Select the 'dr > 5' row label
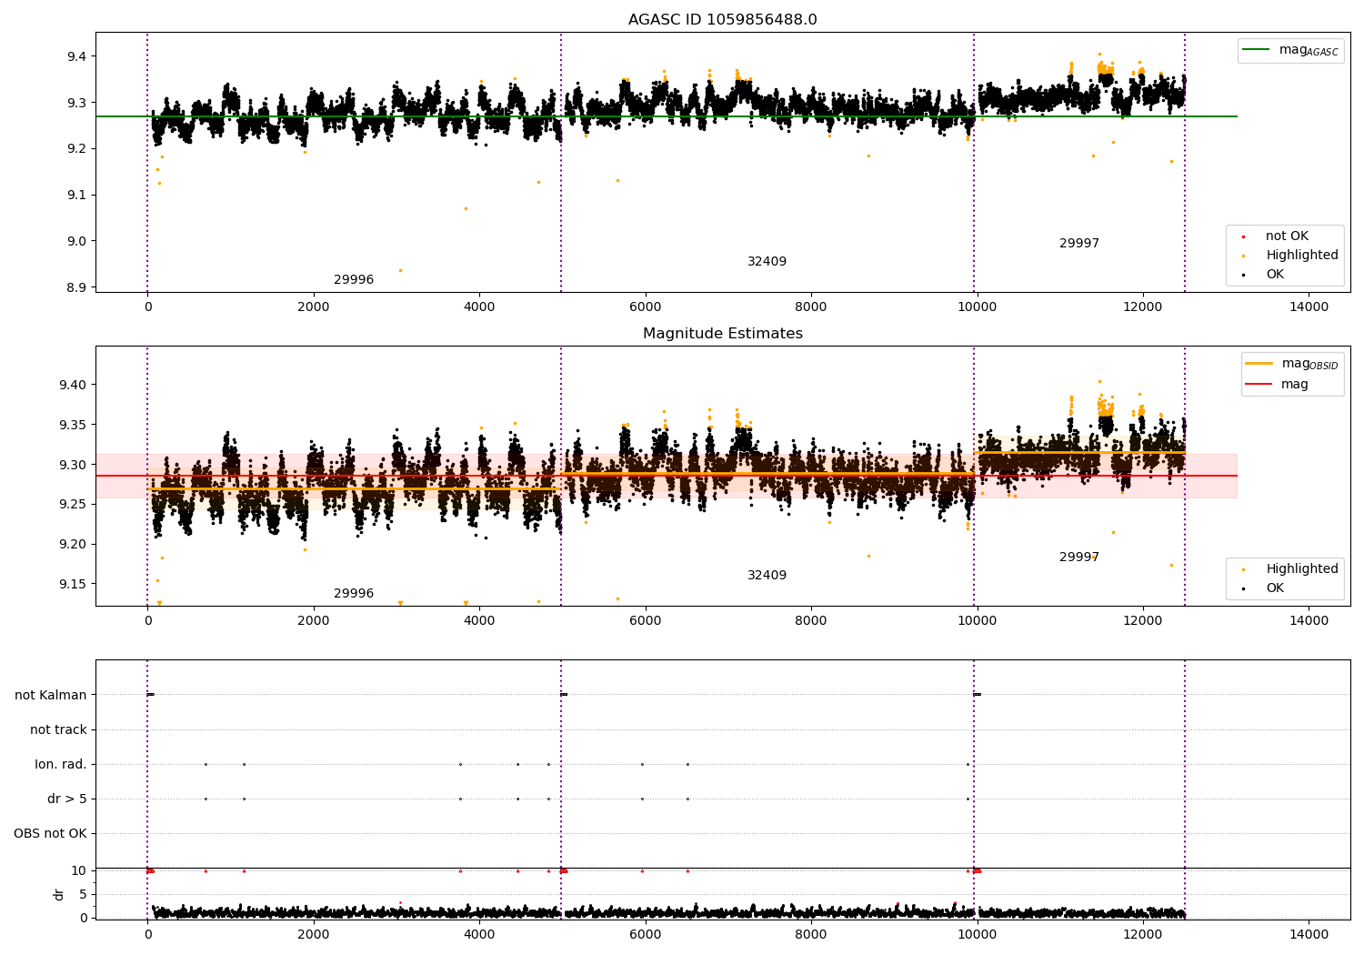This screenshot has width=1364, height=955. [x=67, y=799]
